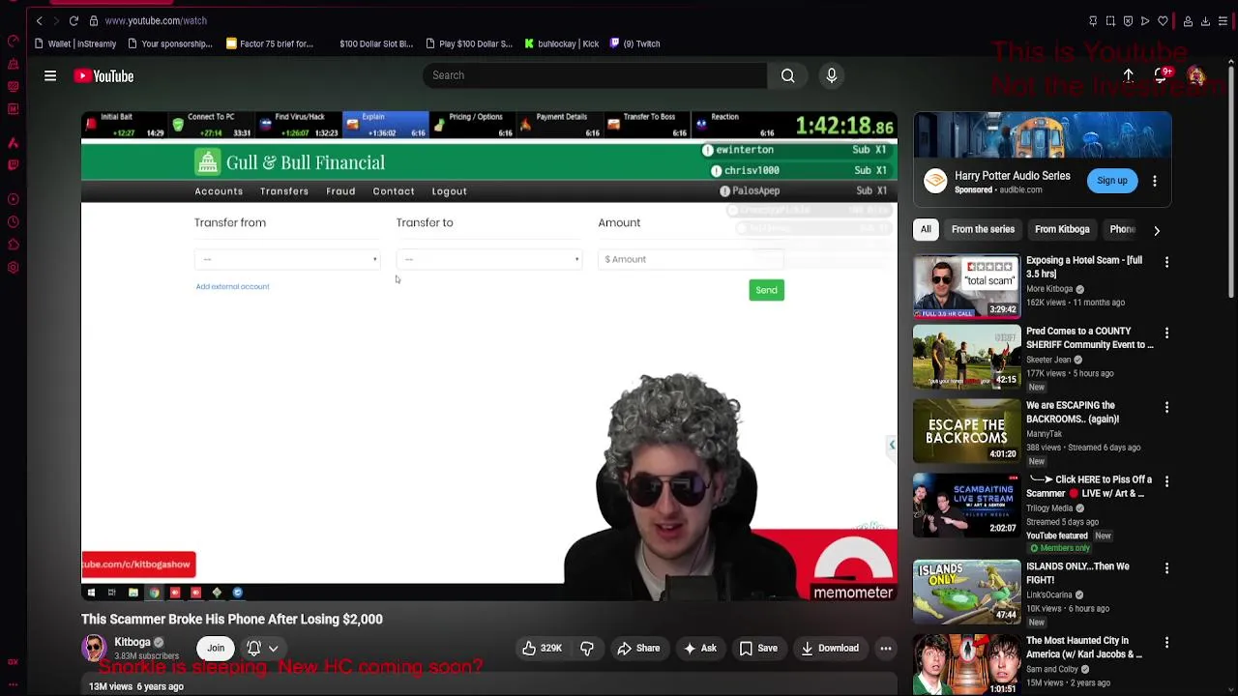Viewport: 1238px width, 696px height.
Task: Reload the YouTube page
Action: click(x=74, y=20)
